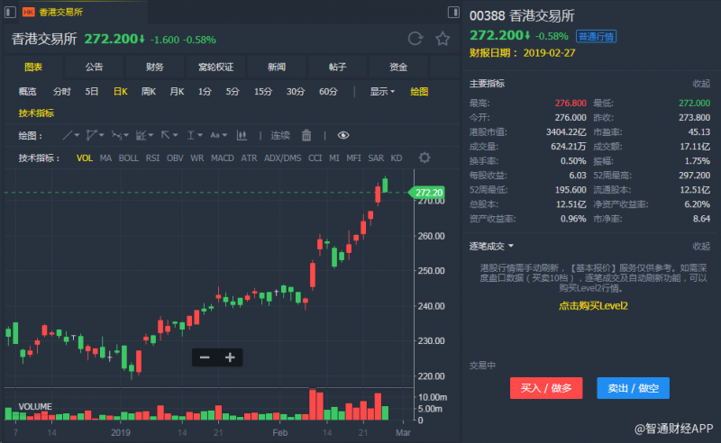This screenshot has width=721, height=443.
Task: Open the 显示 display dropdown
Action: pyautogui.click(x=382, y=92)
